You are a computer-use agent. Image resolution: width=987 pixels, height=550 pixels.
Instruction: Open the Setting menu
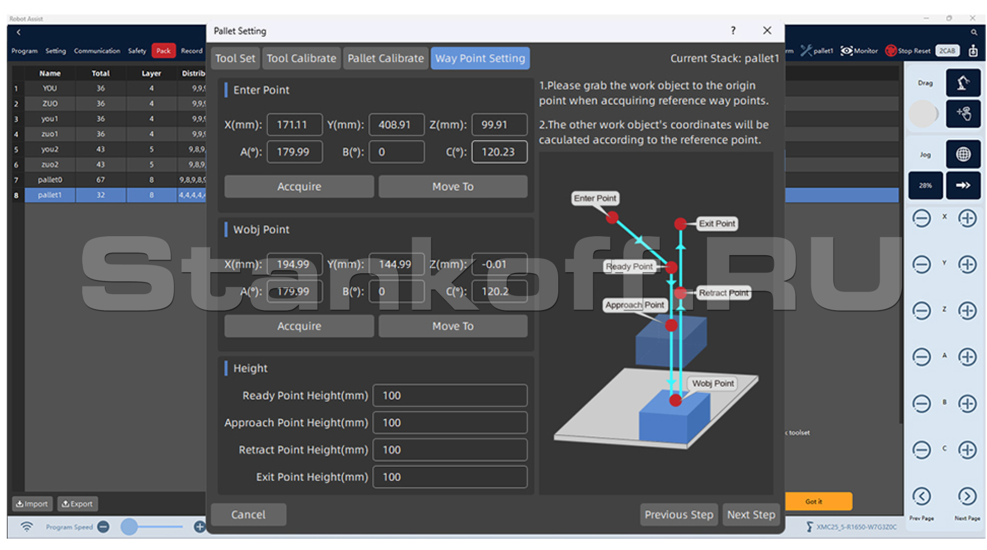coord(56,51)
